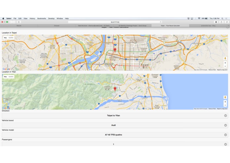The height and width of the screenshot is (163, 230).
Task: Show all tabs overview icon
Action: [x=227, y=22]
